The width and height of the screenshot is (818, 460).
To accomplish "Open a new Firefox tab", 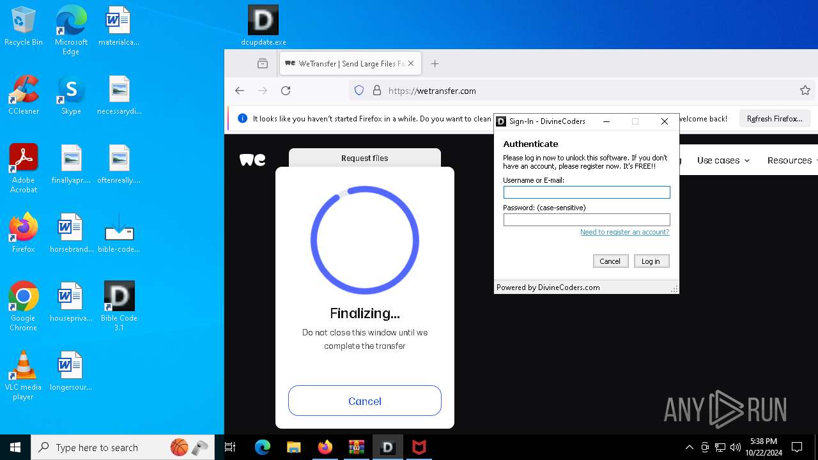I will tap(435, 63).
